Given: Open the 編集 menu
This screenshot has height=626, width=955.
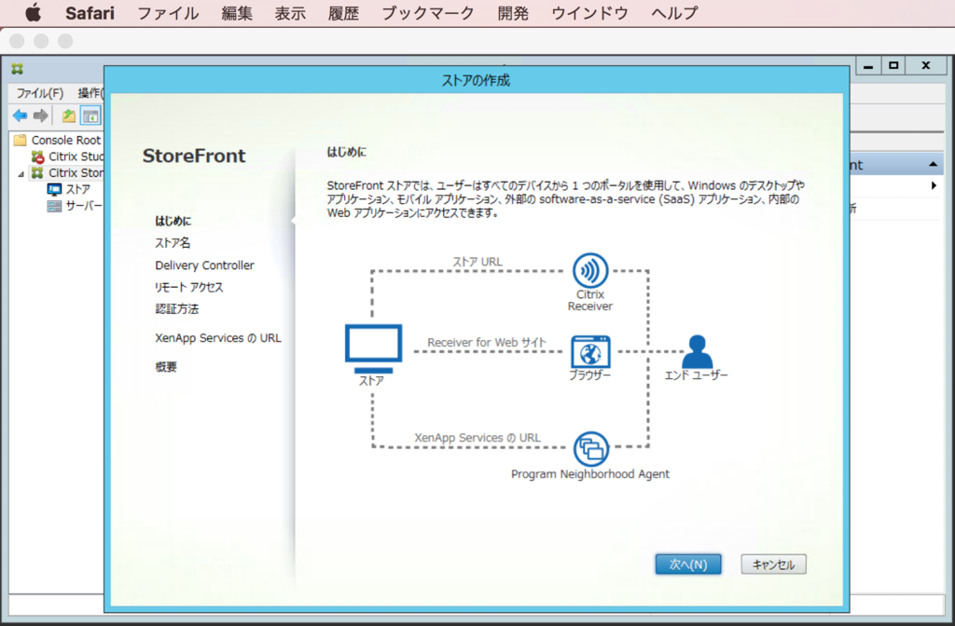Looking at the screenshot, I should point(237,13).
